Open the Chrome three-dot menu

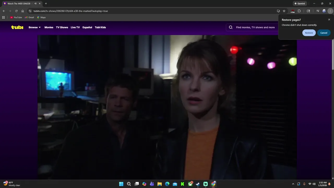330,11
